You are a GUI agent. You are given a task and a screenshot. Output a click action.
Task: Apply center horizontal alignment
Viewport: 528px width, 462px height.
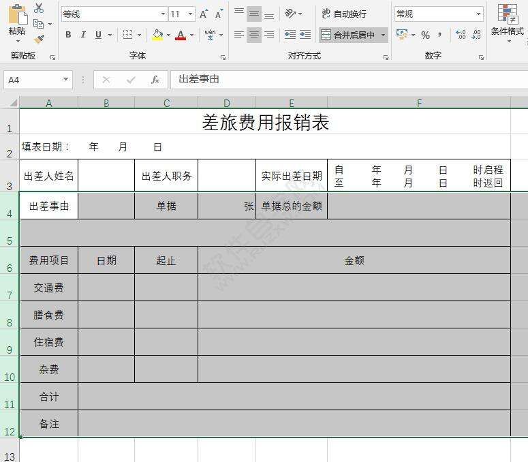pyautogui.click(x=254, y=35)
